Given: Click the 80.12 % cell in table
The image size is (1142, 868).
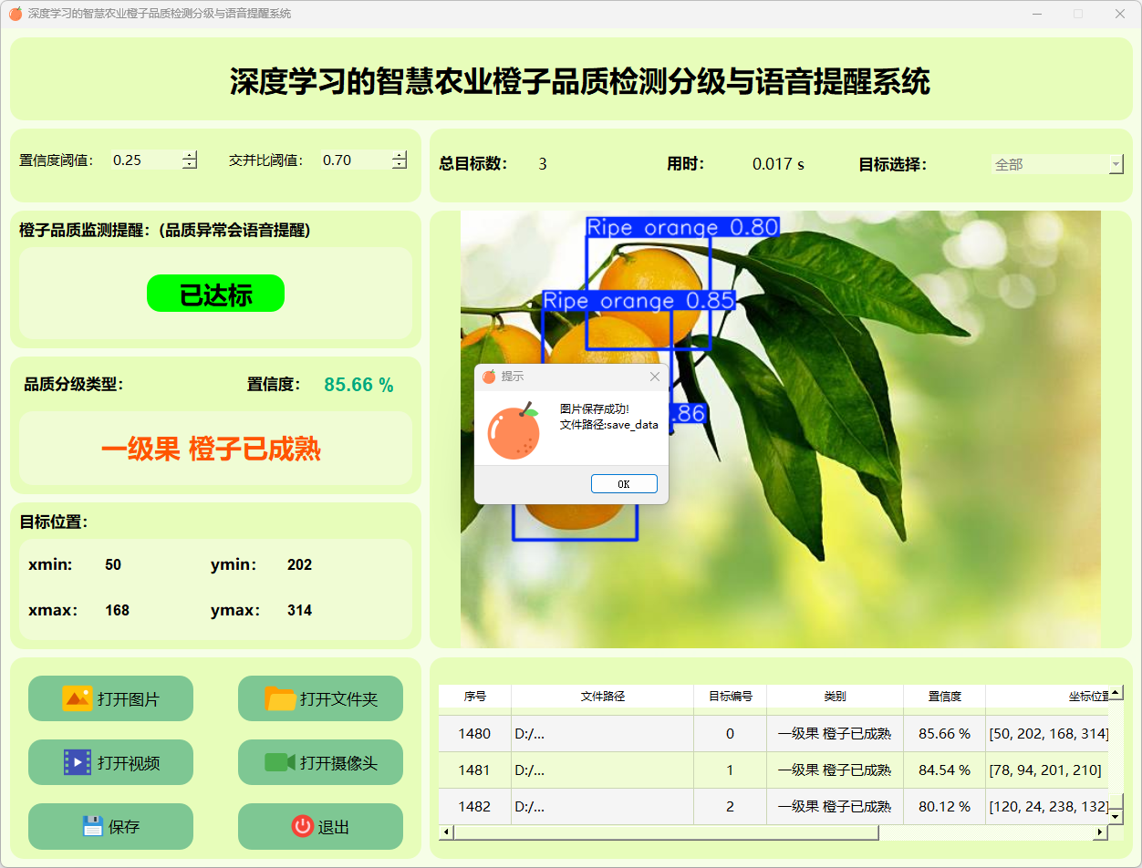Looking at the screenshot, I should coord(944,806).
